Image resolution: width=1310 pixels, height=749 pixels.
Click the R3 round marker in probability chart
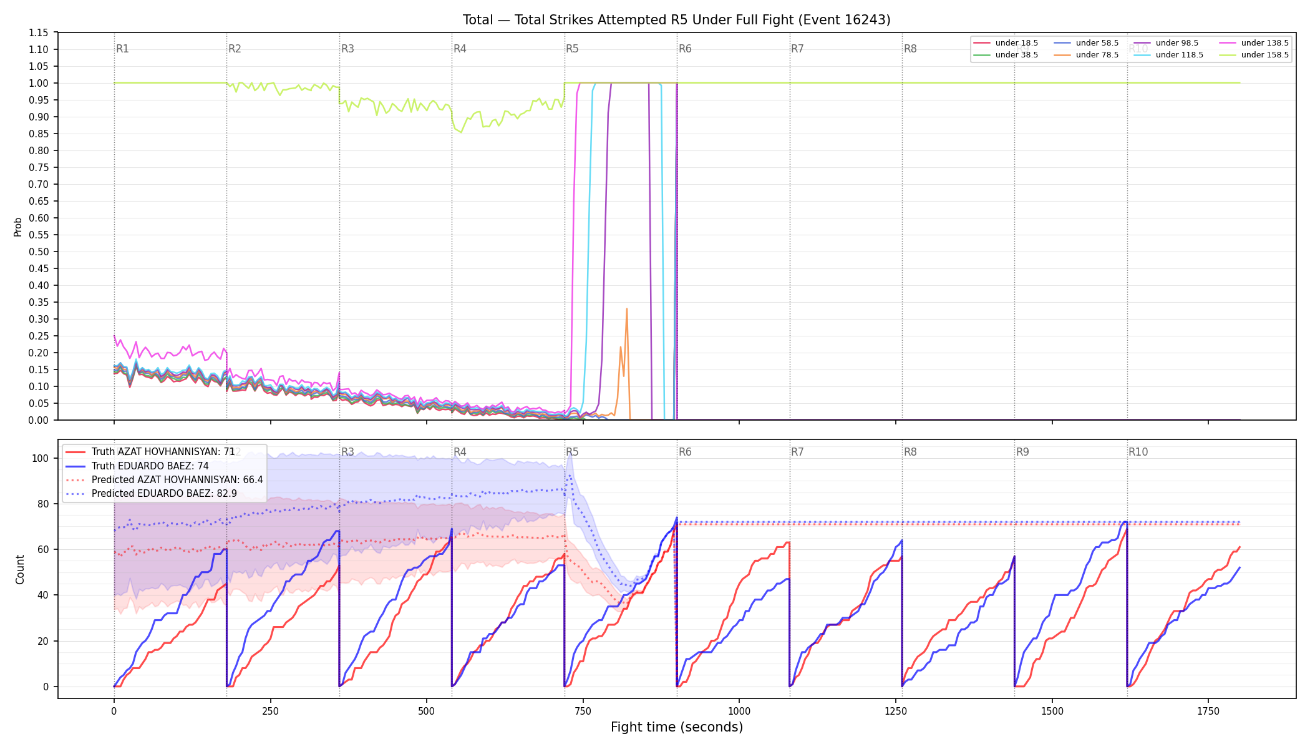(x=347, y=49)
